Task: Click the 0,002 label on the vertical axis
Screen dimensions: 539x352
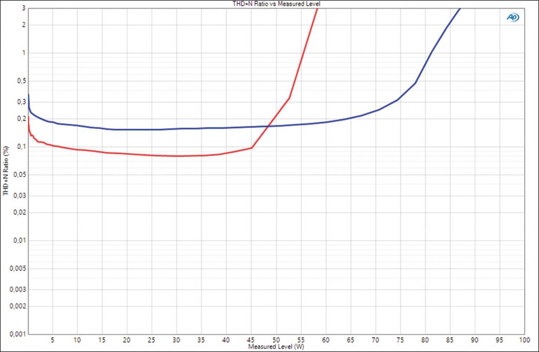Action: (18, 306)
